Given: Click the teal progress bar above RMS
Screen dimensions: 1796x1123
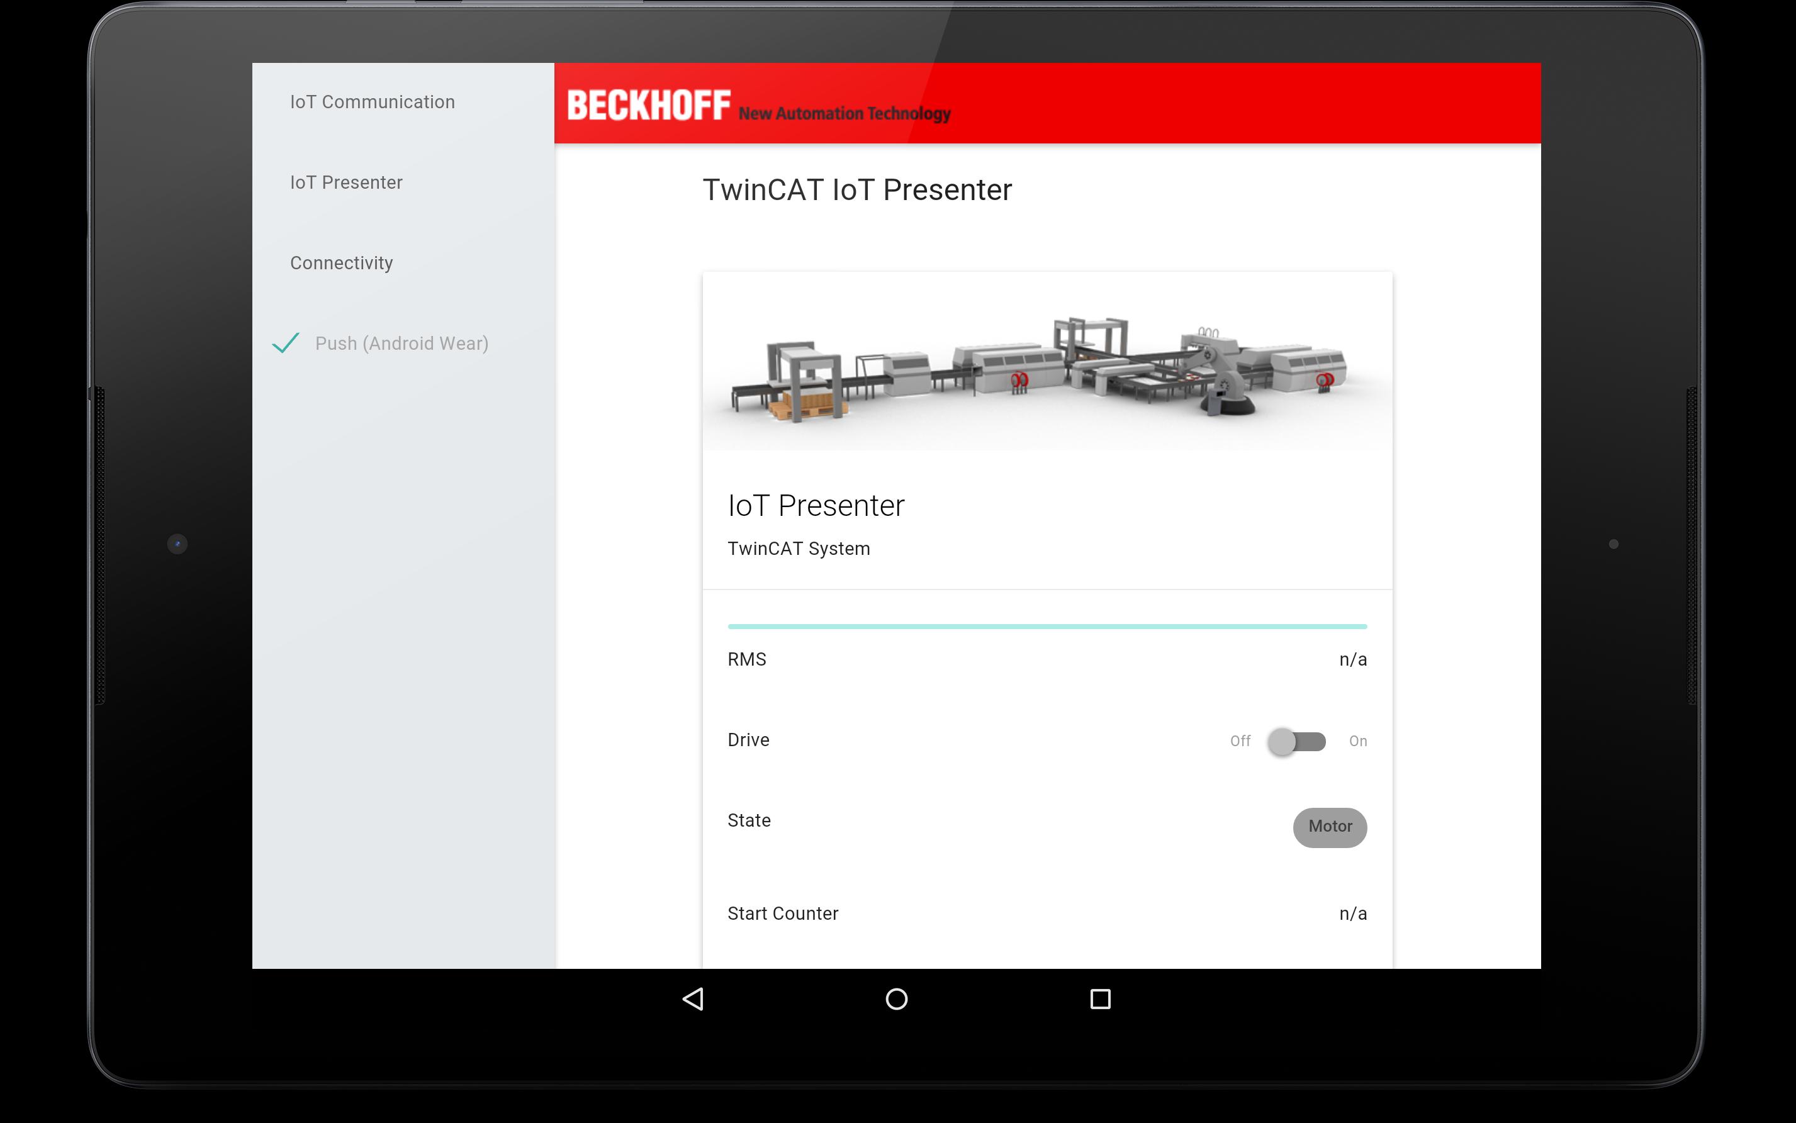Looking at the screenshot, I should click(x=1047, y=627).
